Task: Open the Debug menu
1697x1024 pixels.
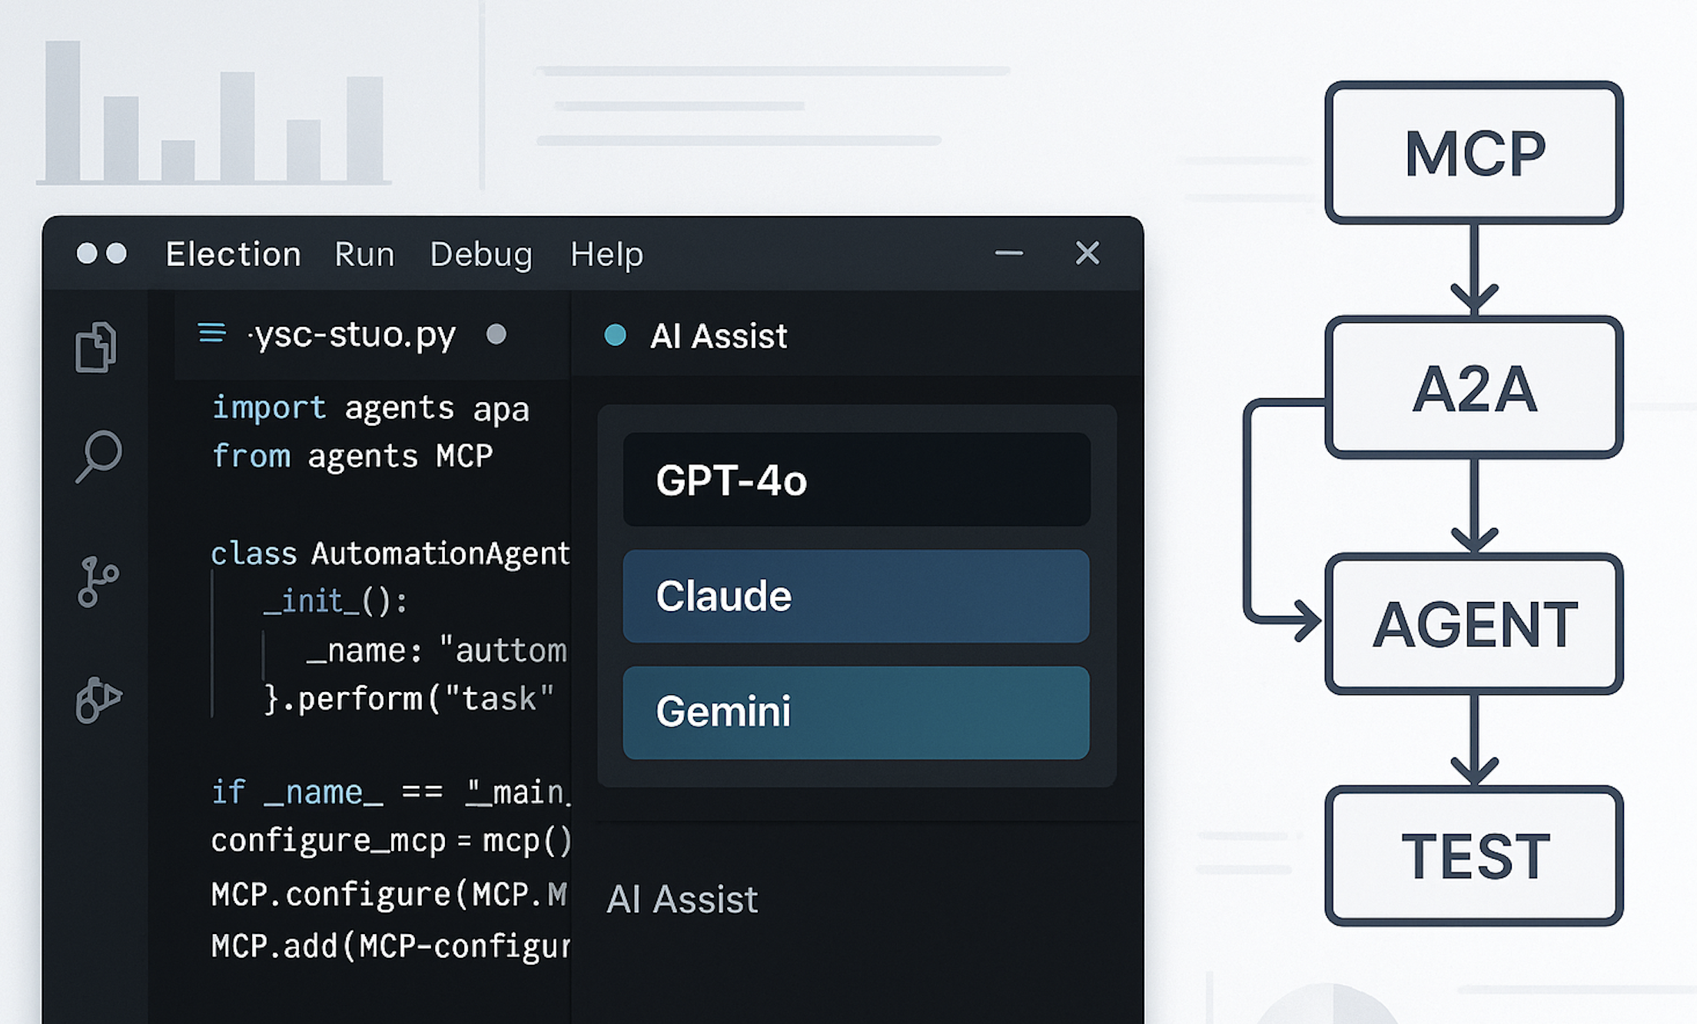Action: [481, 254]
